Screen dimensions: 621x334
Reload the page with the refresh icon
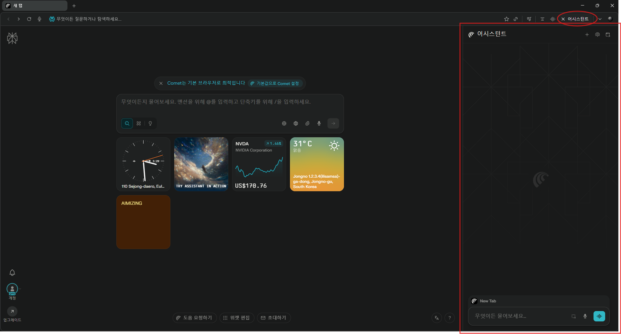pos(29,19)
